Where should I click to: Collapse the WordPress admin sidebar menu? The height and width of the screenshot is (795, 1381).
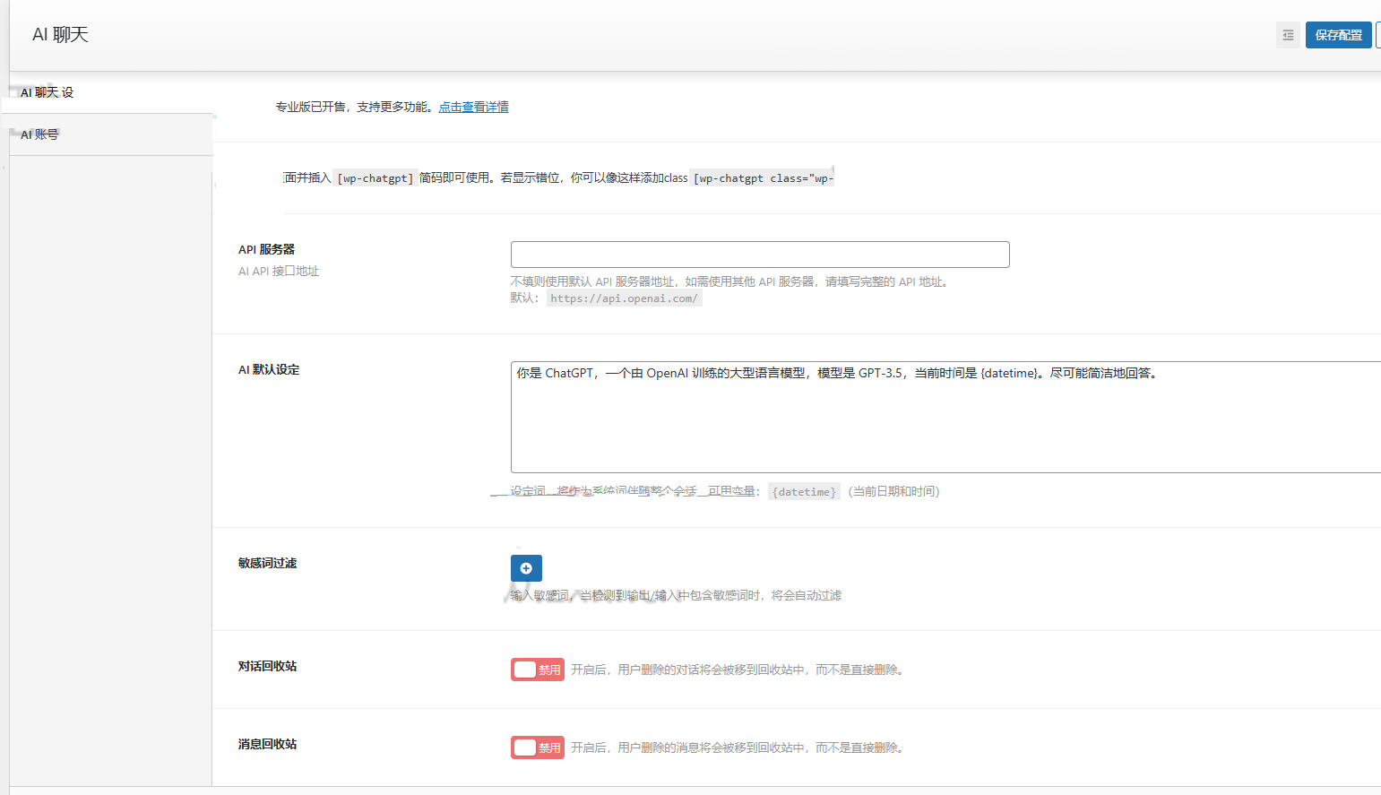pos(1288,34)
